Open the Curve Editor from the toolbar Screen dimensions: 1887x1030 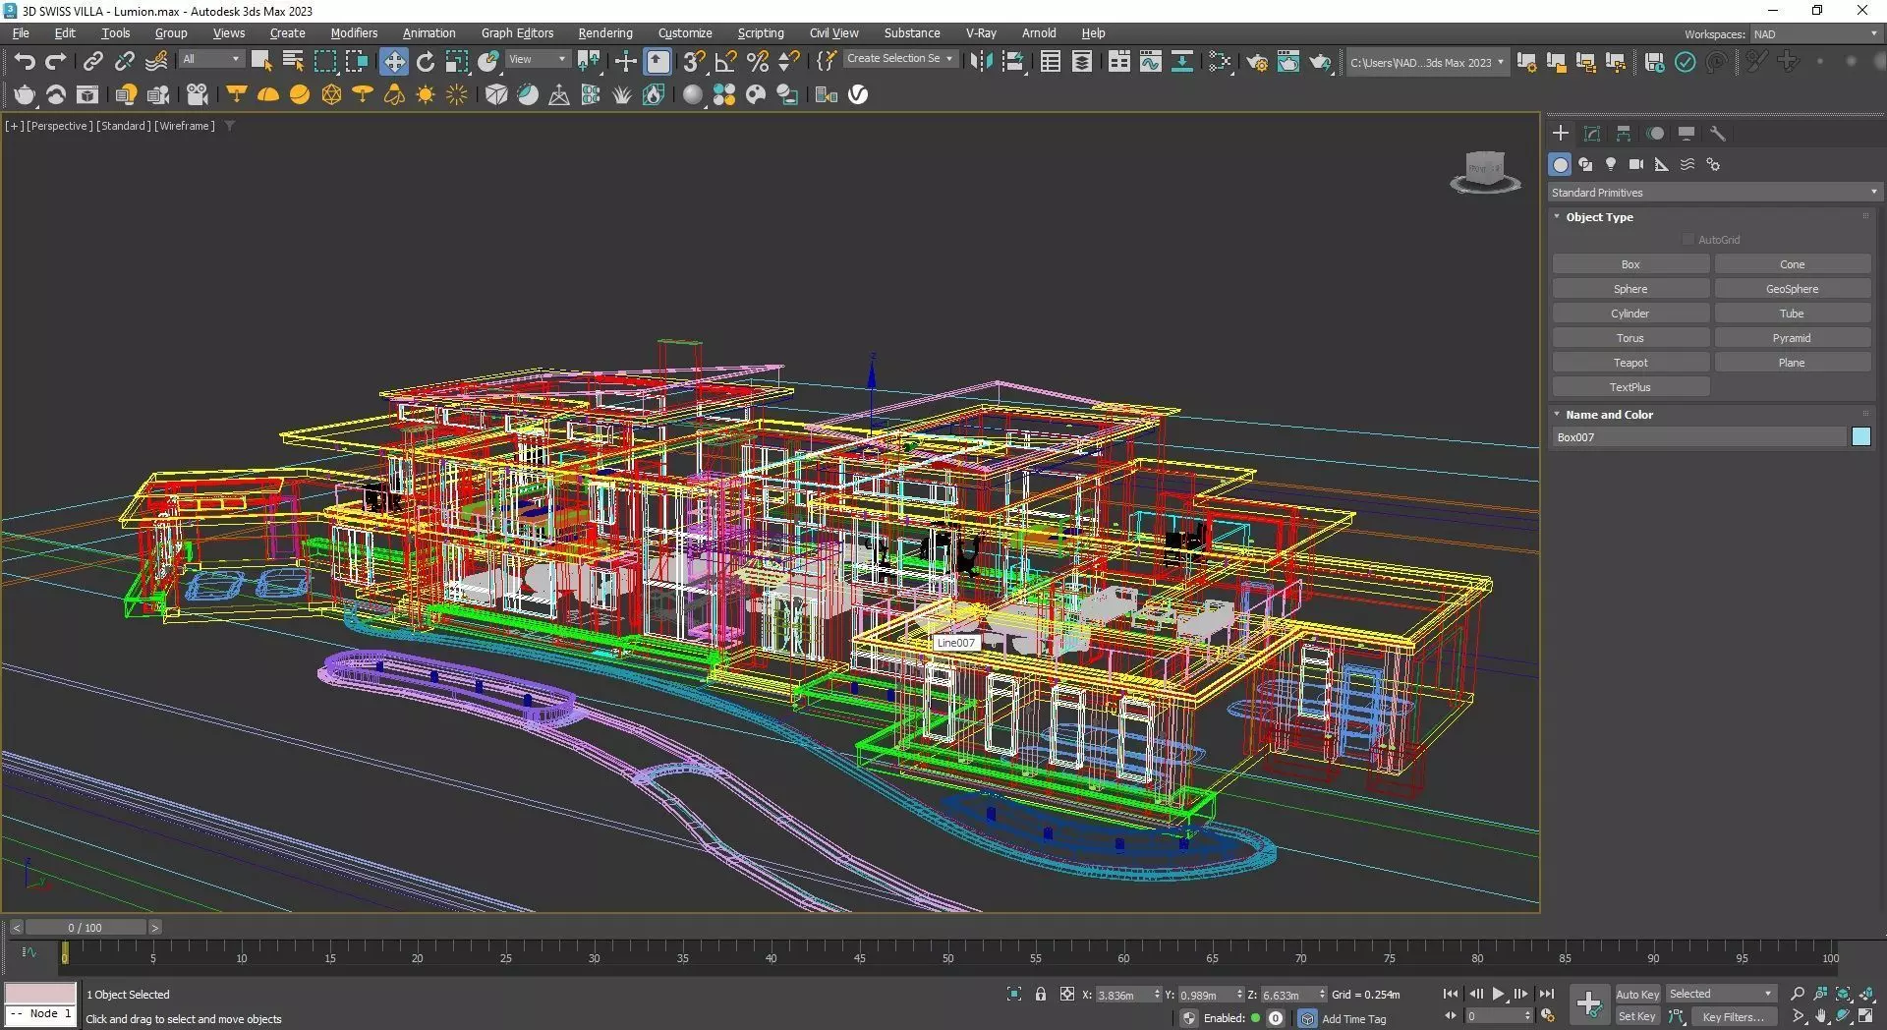(1151, 62)
